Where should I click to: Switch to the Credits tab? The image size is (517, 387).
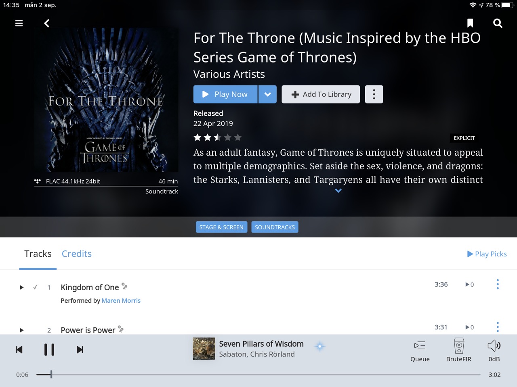pos(77,254)
